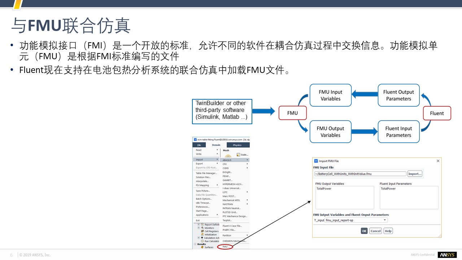Screen dimensions: 462x260
Task: Open the File menu tab
Action: pos(199,145)
